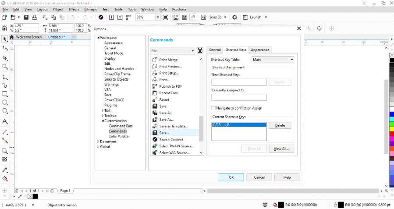The width and height of the screenshot is (394, 209).
Task: Expand the Document tree node
Action: [98, 142]
